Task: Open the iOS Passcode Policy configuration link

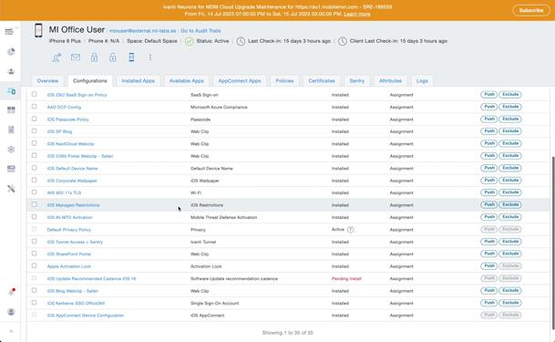Action: (x=67, y=119)
